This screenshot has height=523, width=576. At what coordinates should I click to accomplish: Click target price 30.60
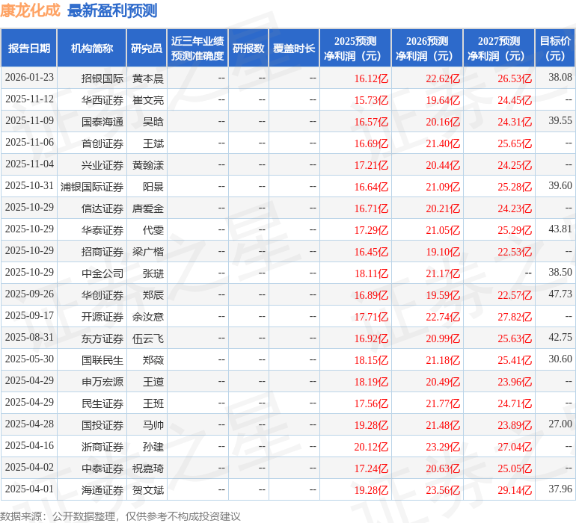tap(560, 359)
